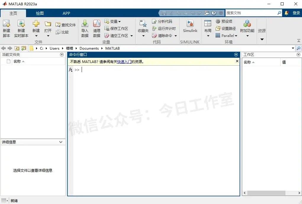The height and width of the screenshot is (204, 302).
Task: Expand Clear Commands dropdown arrow
Action: tap(176, 36)
